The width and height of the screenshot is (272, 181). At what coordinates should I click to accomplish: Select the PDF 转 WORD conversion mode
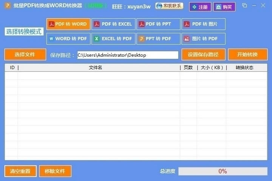(x=68, y=24)
